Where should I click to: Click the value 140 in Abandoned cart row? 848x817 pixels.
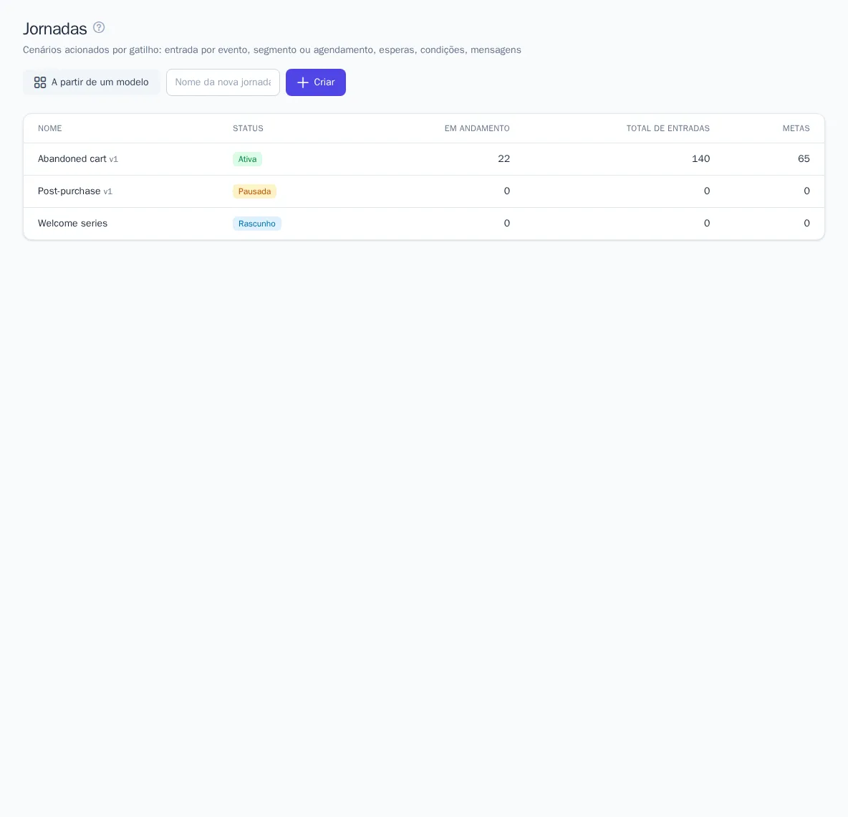pos(701,158)
